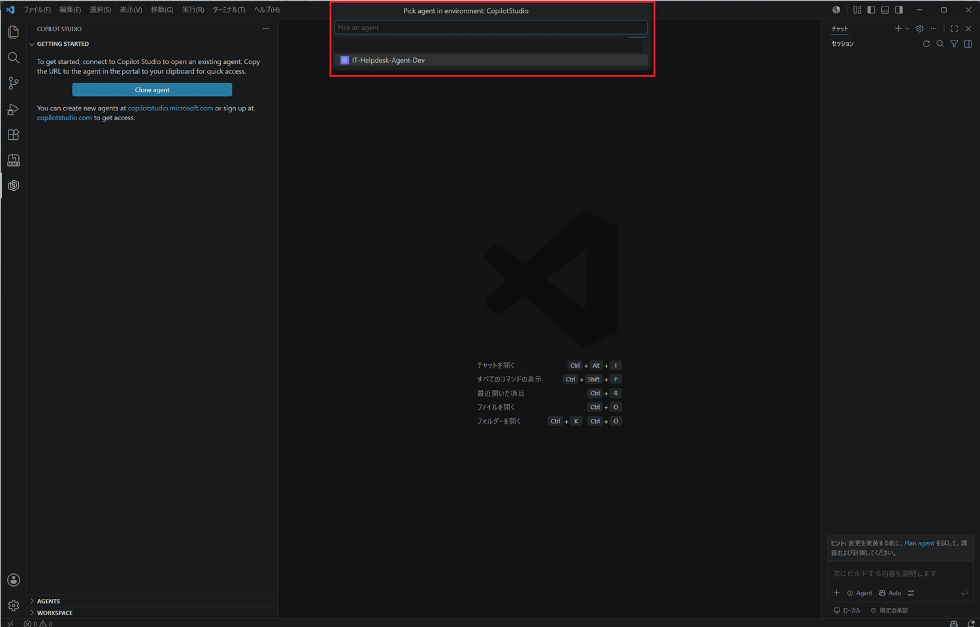
Task: Open the copilotstudio.com link
Action: point(65,118)
